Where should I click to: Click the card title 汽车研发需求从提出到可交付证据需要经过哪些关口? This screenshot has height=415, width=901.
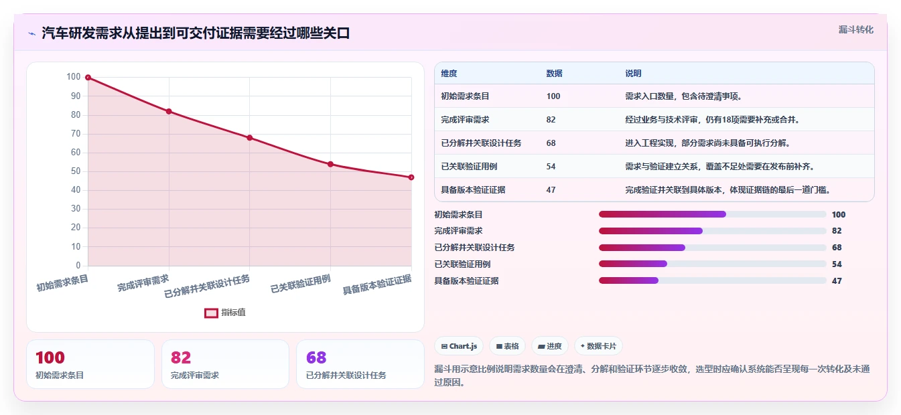(x=196, y=33)
